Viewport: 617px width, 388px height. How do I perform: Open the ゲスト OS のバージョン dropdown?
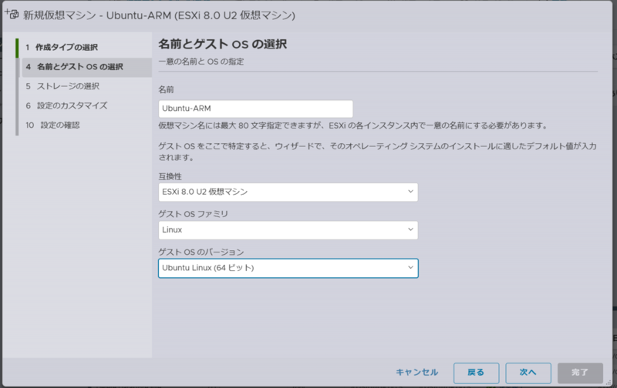(x=288, y=268)
